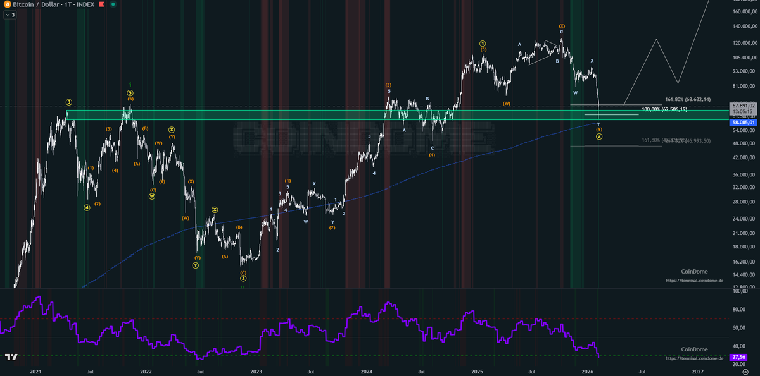760x376 pixels.
Task: Click the 2027 label on time axis
Action: (x=698, y=371)
